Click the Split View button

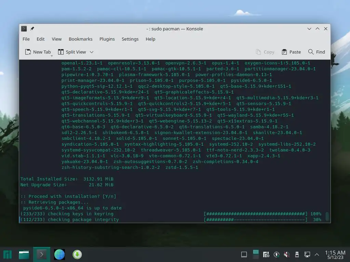coord(72,52)
